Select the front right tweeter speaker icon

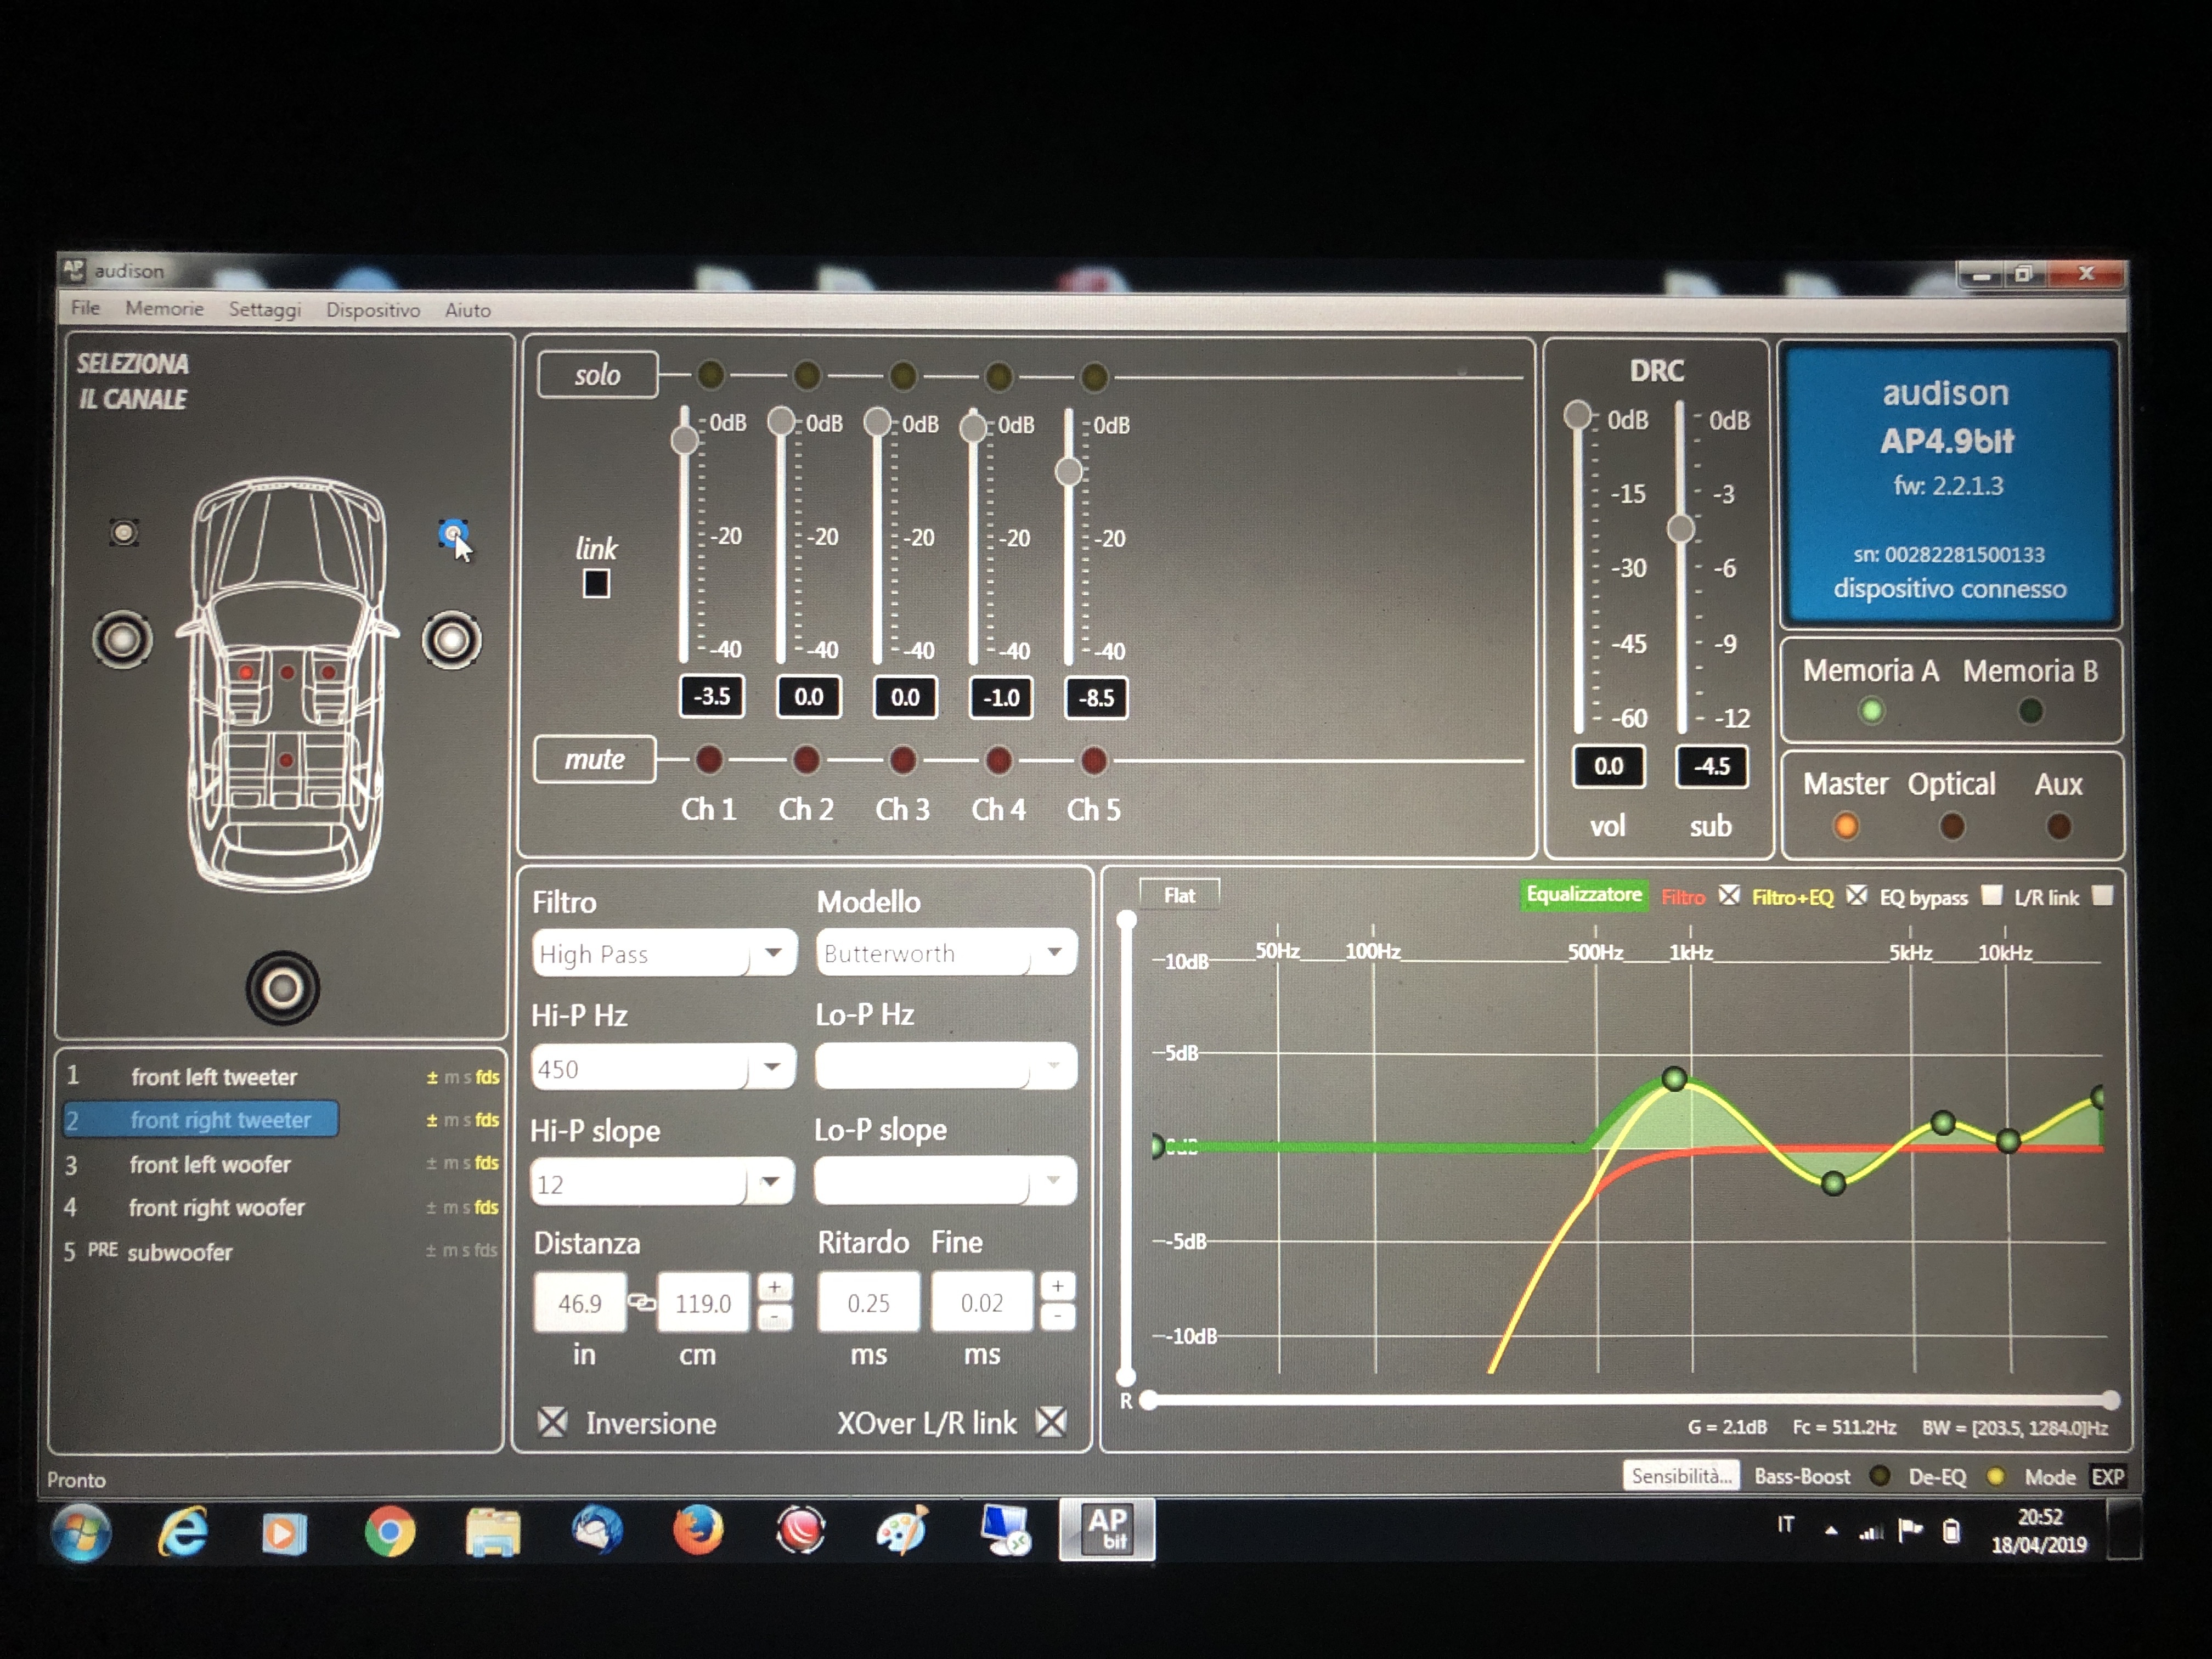coord(453,533)
